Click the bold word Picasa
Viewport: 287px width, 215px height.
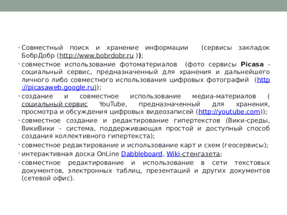[x=252, y=64]
